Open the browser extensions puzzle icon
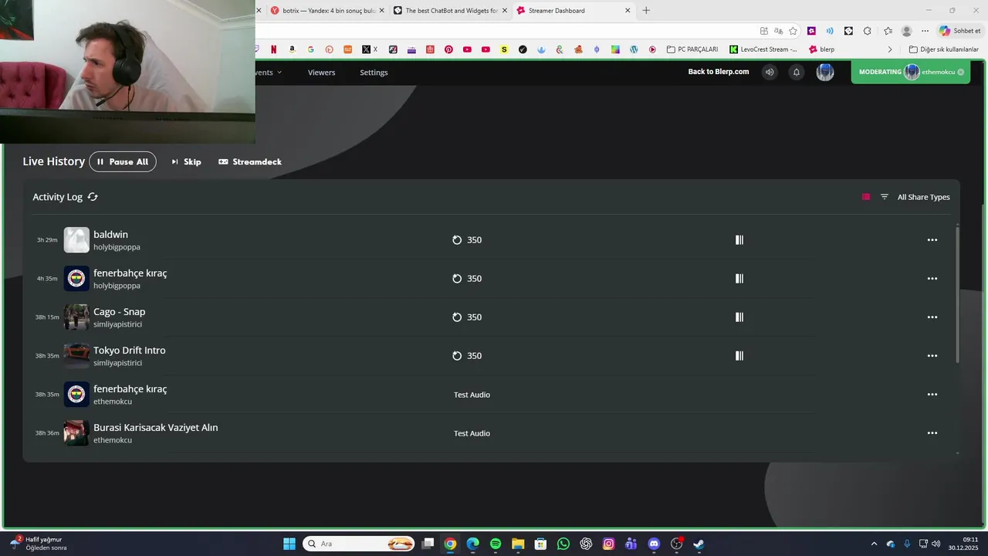The height and width of the screenshot is (556, 988). click(x=867, y=31)
